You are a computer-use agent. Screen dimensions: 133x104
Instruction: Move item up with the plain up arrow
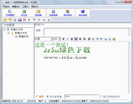coord(39,20)
